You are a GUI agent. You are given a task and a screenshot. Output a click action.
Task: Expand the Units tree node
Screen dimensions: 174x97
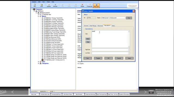(38, 62)
